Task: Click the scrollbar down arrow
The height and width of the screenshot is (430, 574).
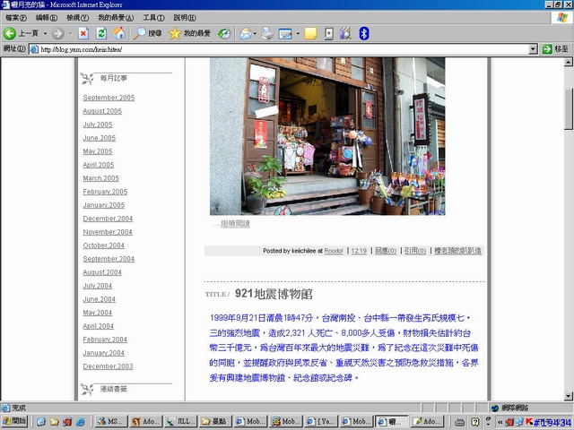Action: (568, 396)
